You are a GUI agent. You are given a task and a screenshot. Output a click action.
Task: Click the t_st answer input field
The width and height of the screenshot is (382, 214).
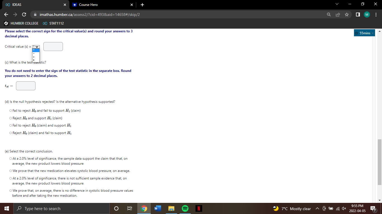point(25,86)
